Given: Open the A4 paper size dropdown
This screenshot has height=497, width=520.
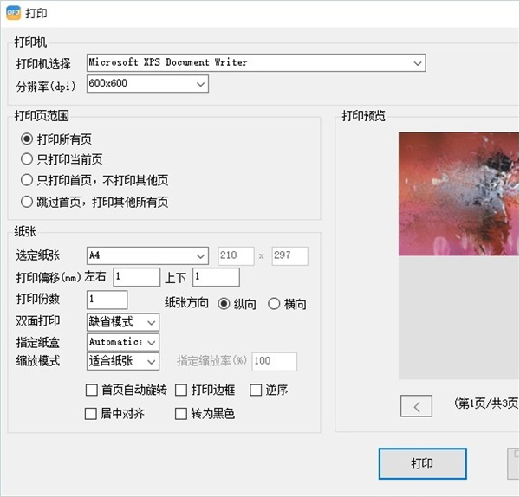Looking at the screenshot, I should pos(147,255).
